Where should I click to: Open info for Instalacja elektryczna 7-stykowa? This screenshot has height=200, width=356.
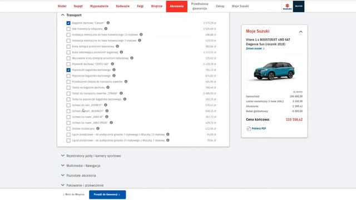click(140, 41)
